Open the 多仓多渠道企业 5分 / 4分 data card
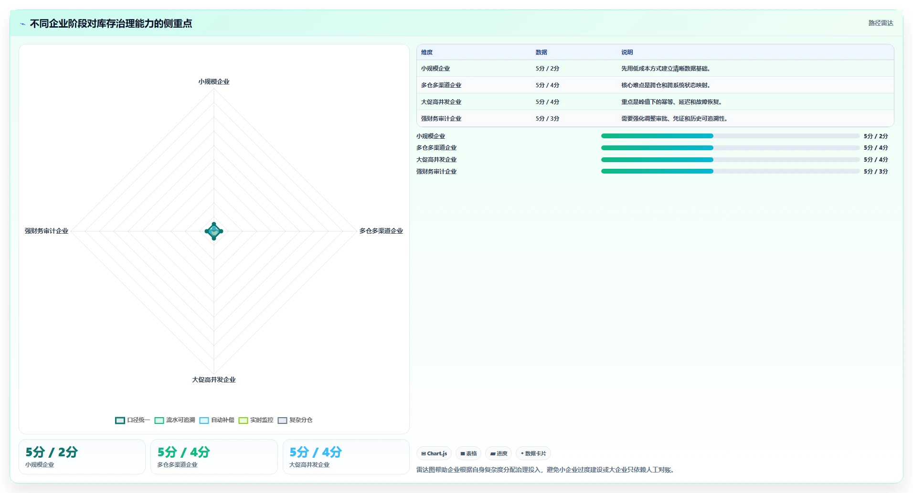Image resolution: width=913 pixels, height=493 pixels. (x=214, y=457)
